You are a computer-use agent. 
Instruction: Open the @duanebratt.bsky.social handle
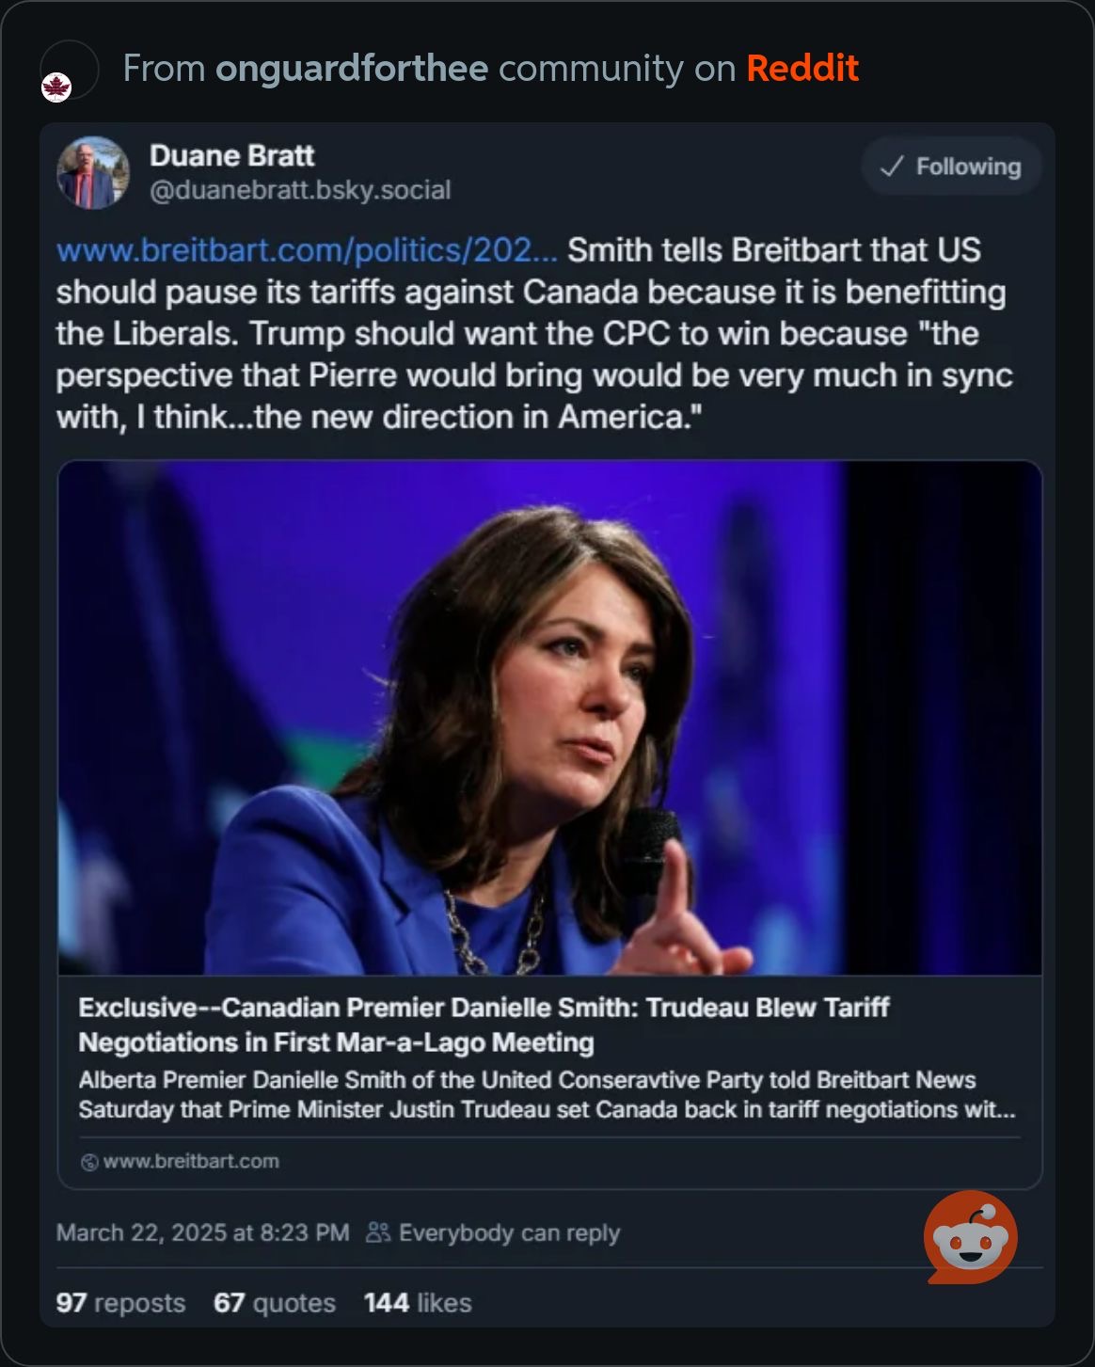click(300, 190)
